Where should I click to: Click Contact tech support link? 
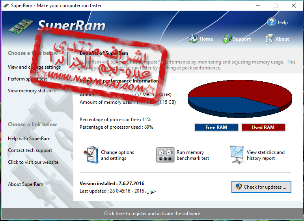click(x=30, y=150)
